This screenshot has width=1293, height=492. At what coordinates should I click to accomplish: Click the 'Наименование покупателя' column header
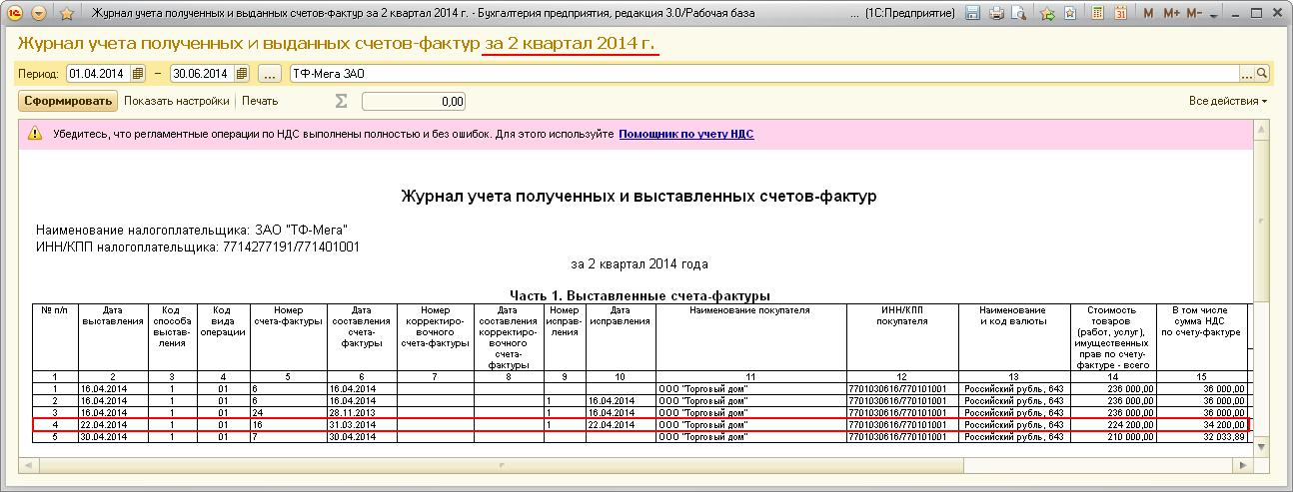(x=749, y=337)
